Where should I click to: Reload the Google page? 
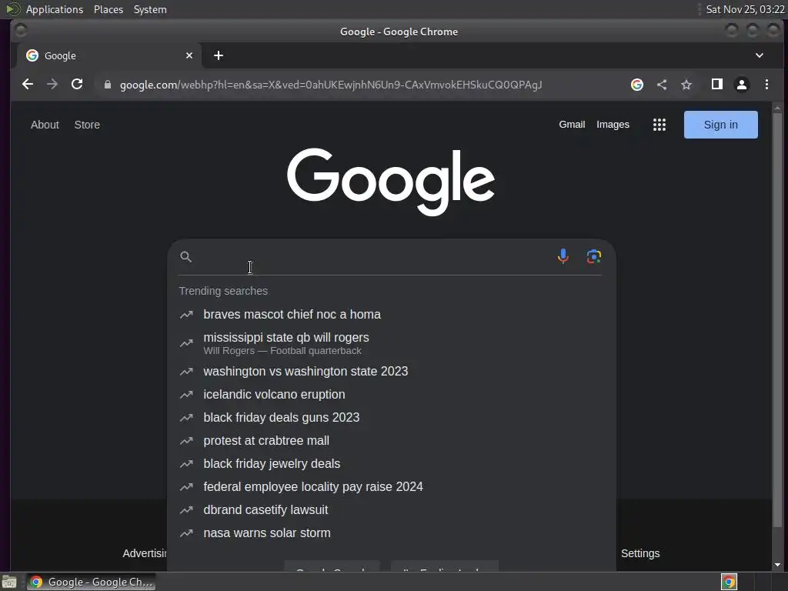click(77, 85)
